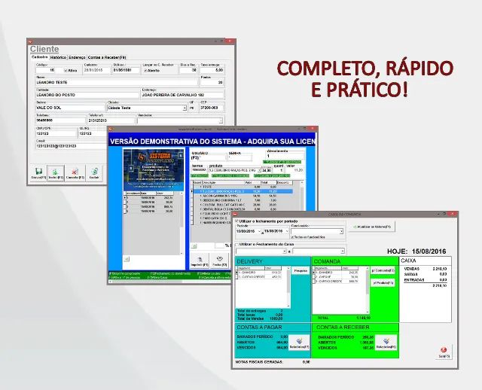This screenshot has height=390, width=482.
Task: Click the horizontal scrollbar at sales window bottom
Action: (170, 282)
